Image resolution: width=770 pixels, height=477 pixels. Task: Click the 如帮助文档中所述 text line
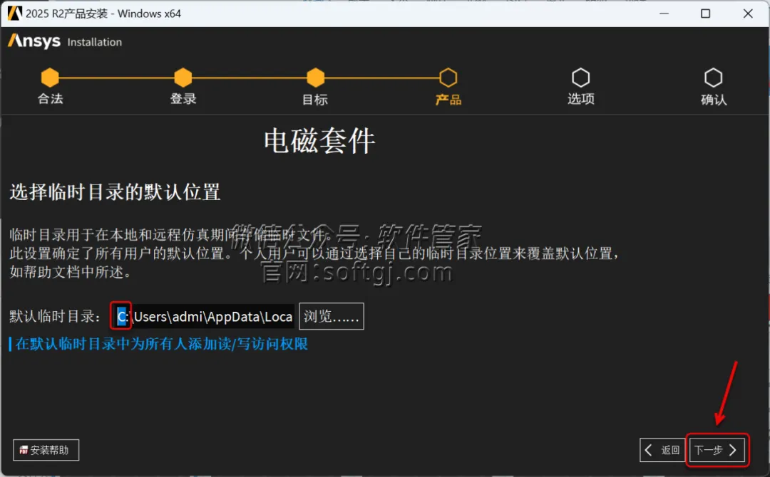pos(70,271)
